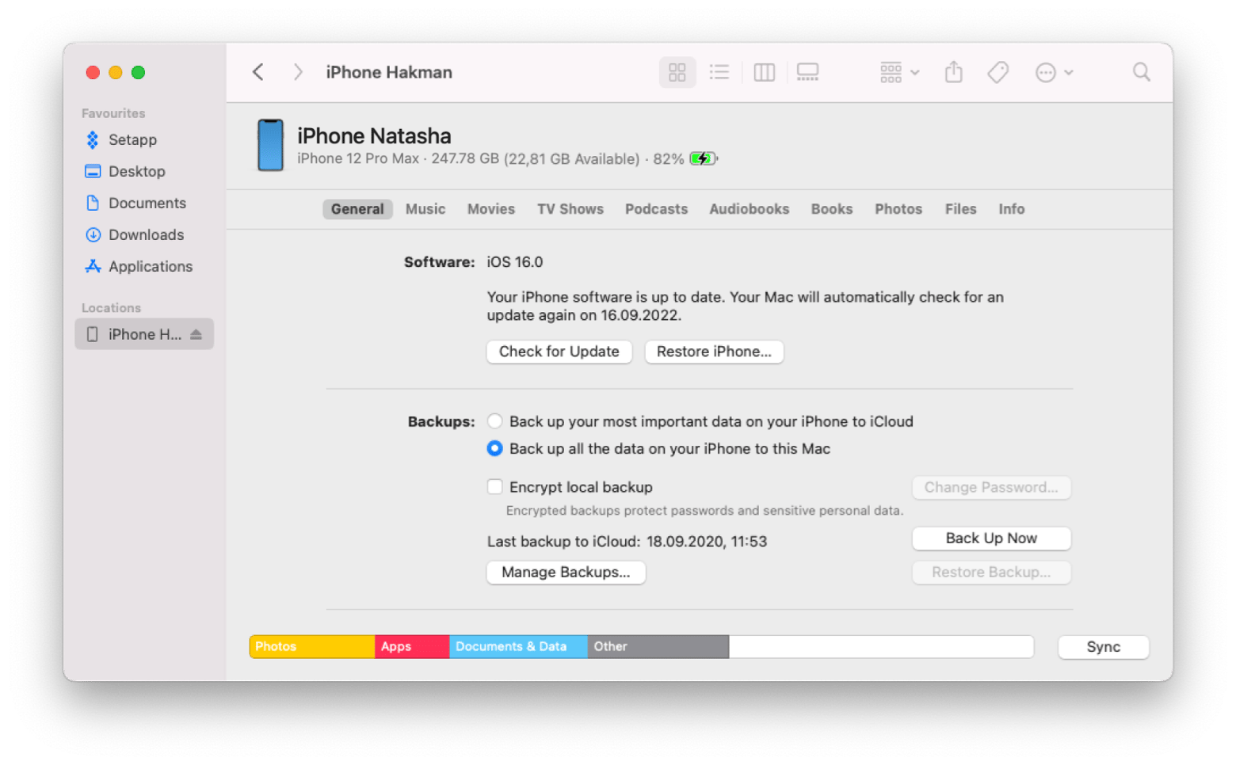Click the red Apps storage segment
This screenshot has height=765, width=1236.
coord(412,647)
